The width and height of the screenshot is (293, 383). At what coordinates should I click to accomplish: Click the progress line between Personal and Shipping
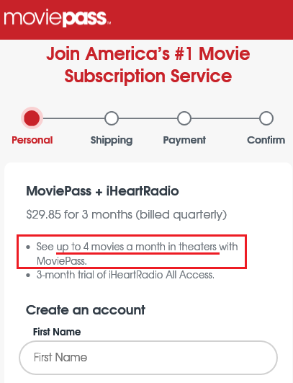73,118
